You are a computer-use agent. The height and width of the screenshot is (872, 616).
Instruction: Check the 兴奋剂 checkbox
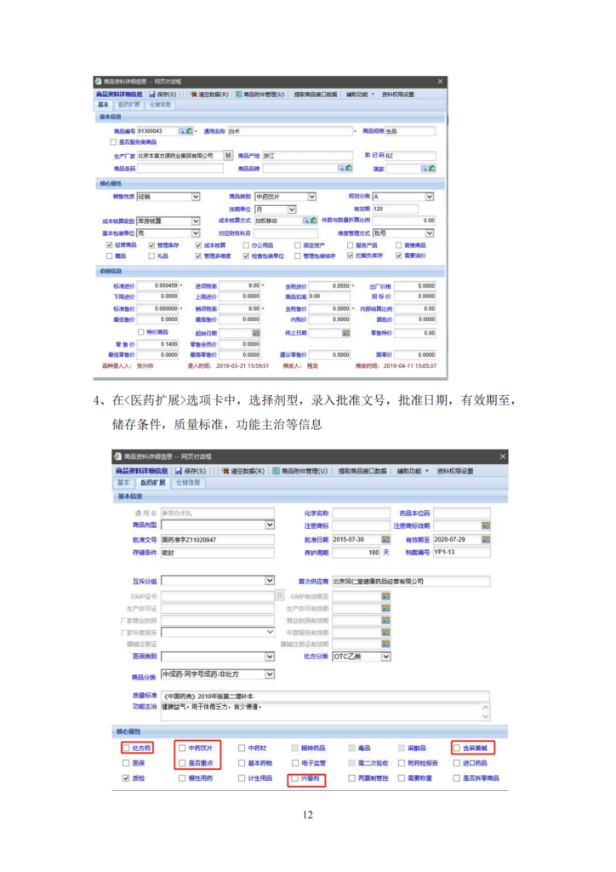[295, 778]
